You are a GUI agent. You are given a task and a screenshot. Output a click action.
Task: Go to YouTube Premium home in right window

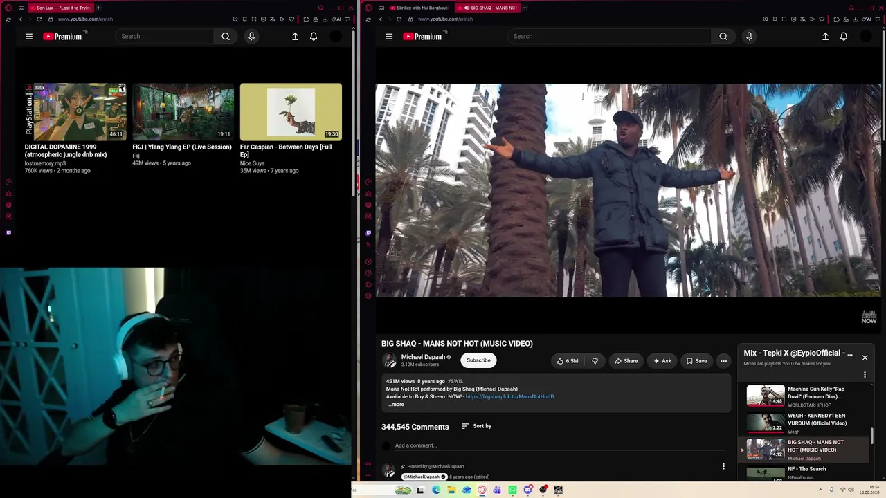point(422,36)
